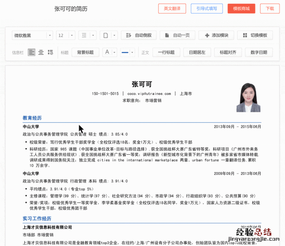The image size is (285, 246).
Task: Click the title font color A icon
Action: click(107, 52)
